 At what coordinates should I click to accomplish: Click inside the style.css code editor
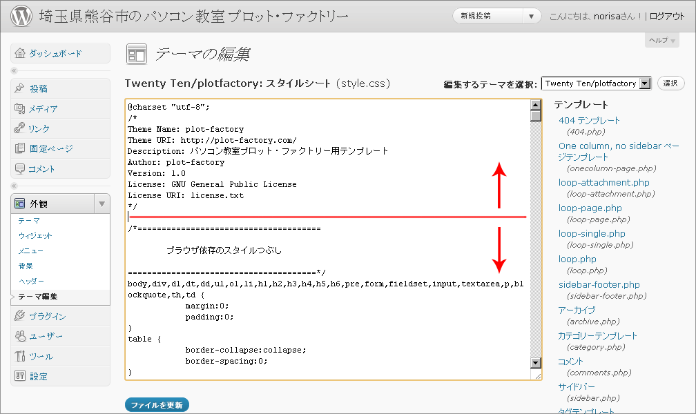[x=329, y=239]
